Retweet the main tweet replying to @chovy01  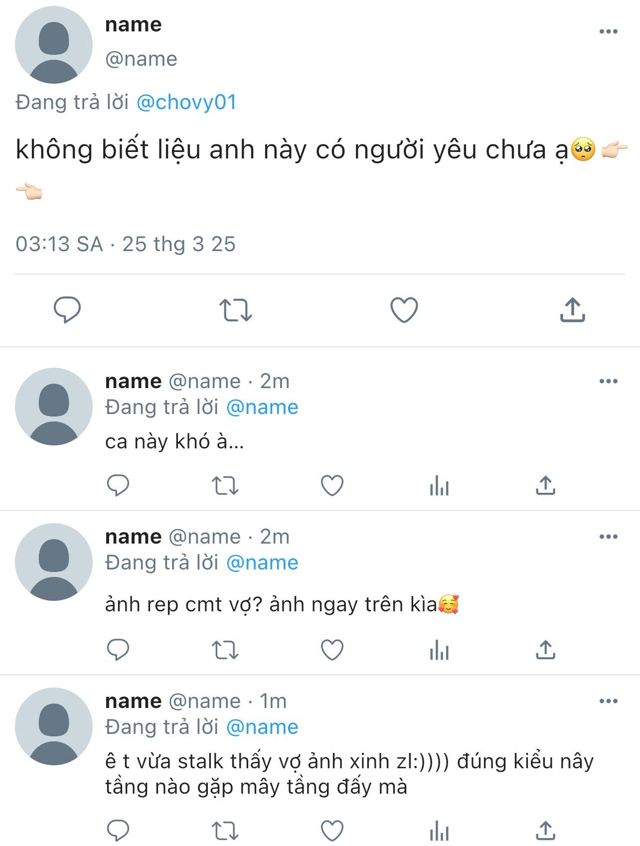[x=236, y=310]
